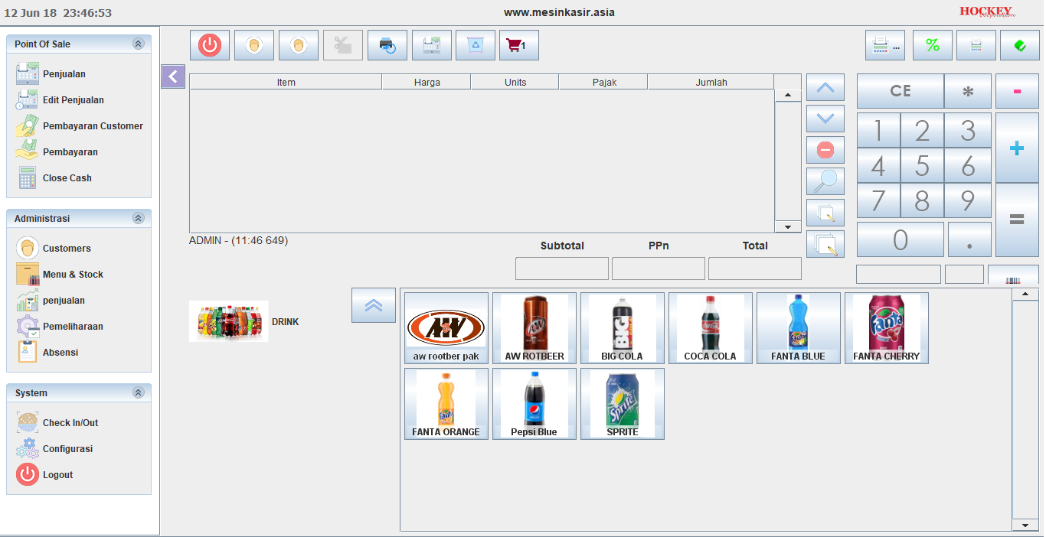This screenshot has width=1046, height=537.
Task: Click the ticket list scrollbar down arrow
Action: pos(787,227)
